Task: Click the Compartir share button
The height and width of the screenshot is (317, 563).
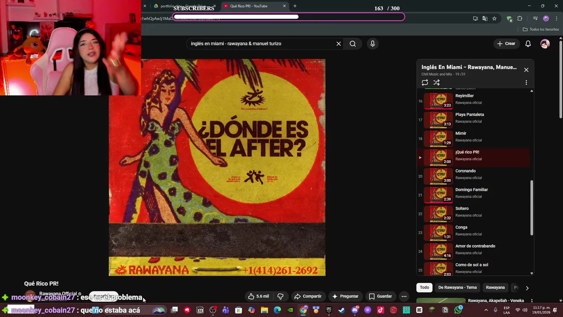Action: 308,296
